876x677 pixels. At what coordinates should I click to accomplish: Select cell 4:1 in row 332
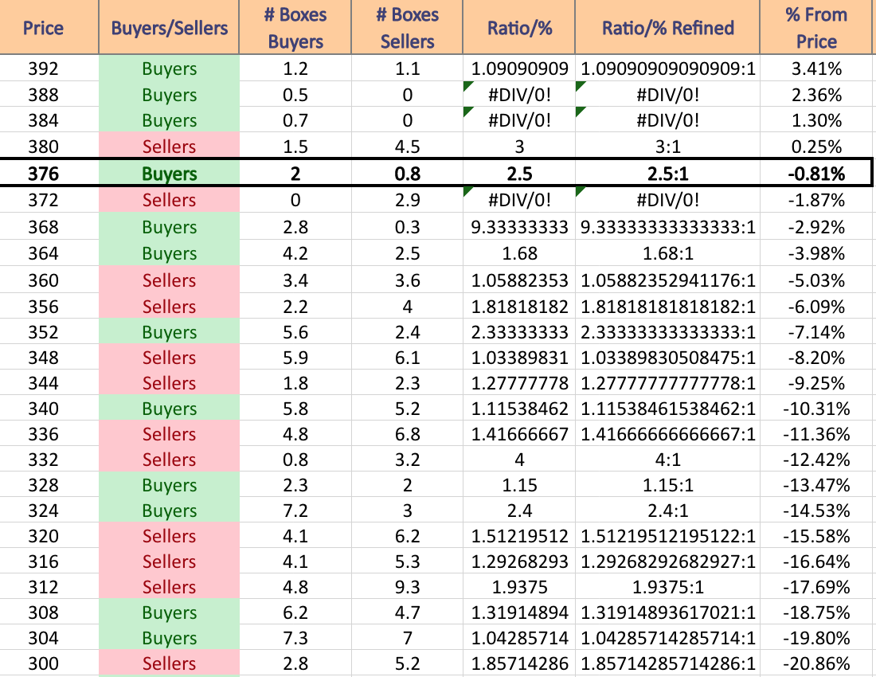(x=667, y=460)
